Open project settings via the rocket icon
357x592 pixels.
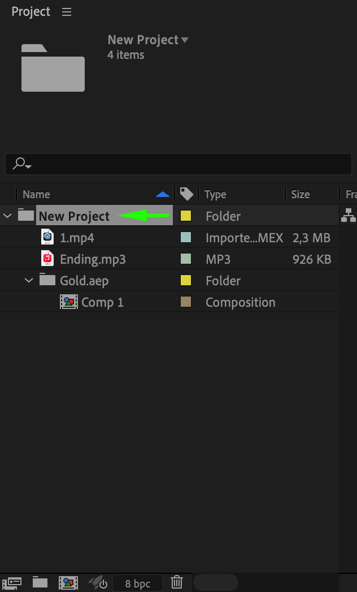(97, 582)
